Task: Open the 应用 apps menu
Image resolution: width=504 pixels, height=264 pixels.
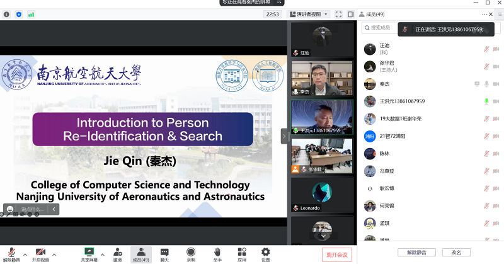Action: (x=242, y=255)
